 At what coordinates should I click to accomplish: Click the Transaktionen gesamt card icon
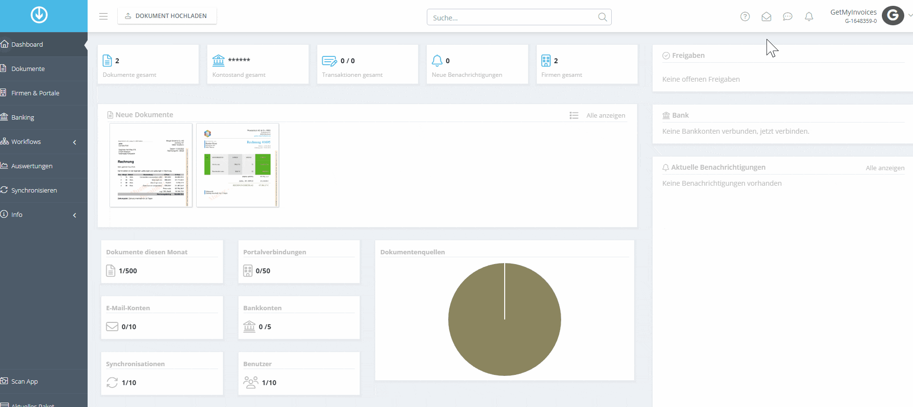(x=329, y=61)
